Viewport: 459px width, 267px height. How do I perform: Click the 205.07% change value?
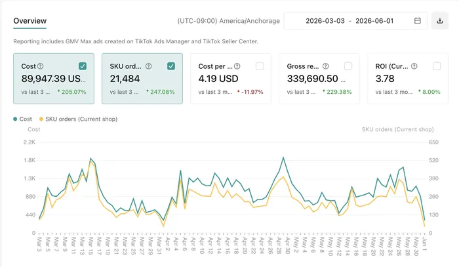(73, 92)
